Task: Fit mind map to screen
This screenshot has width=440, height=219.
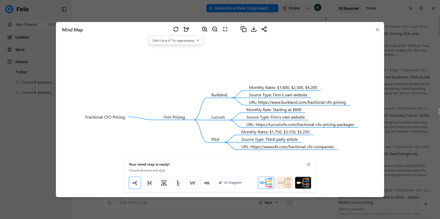Action: click(225, 29)
